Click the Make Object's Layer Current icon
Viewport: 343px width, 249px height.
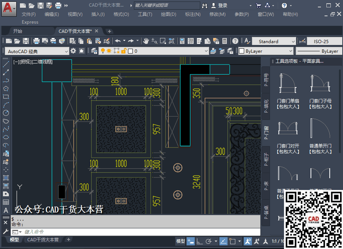tap(213, 51)
